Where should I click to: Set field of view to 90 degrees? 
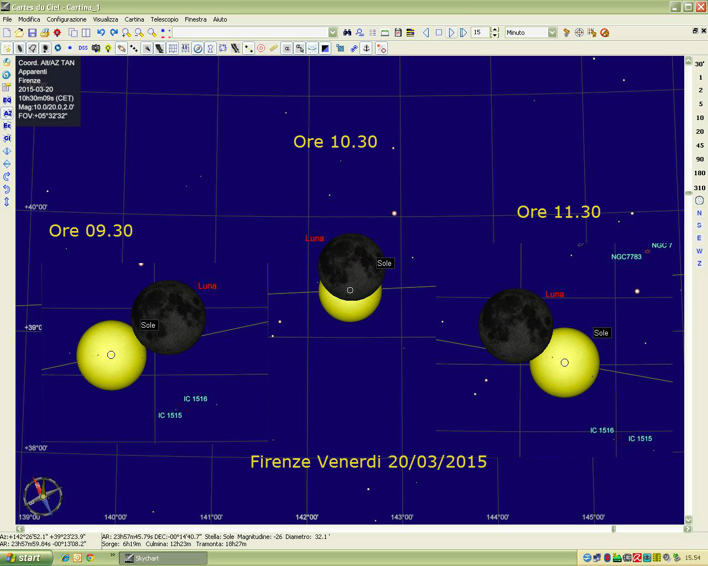(x=700, y=159)
